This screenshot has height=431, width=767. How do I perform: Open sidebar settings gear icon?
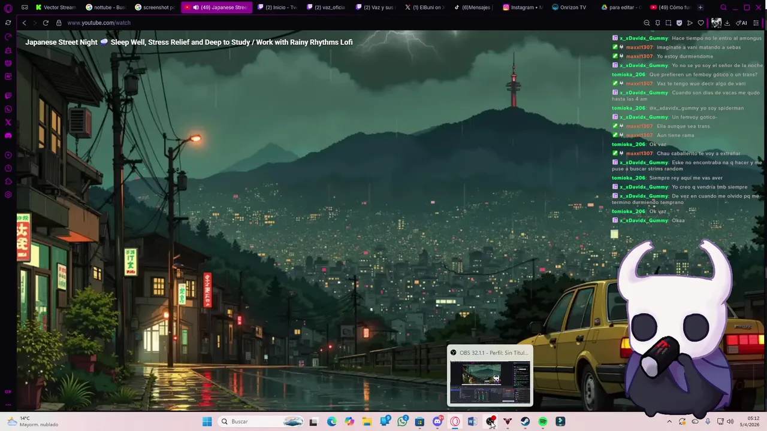click(x=8, y=195)
